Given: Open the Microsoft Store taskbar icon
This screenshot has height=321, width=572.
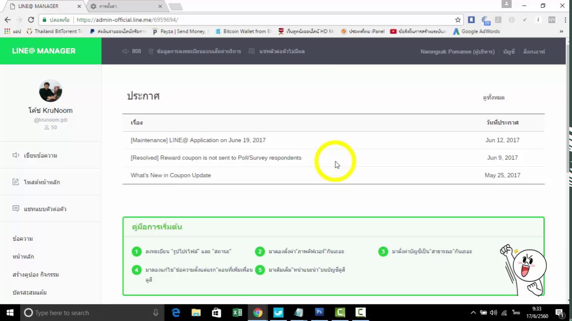Looking at the screenshot, I should coord(217,313).
